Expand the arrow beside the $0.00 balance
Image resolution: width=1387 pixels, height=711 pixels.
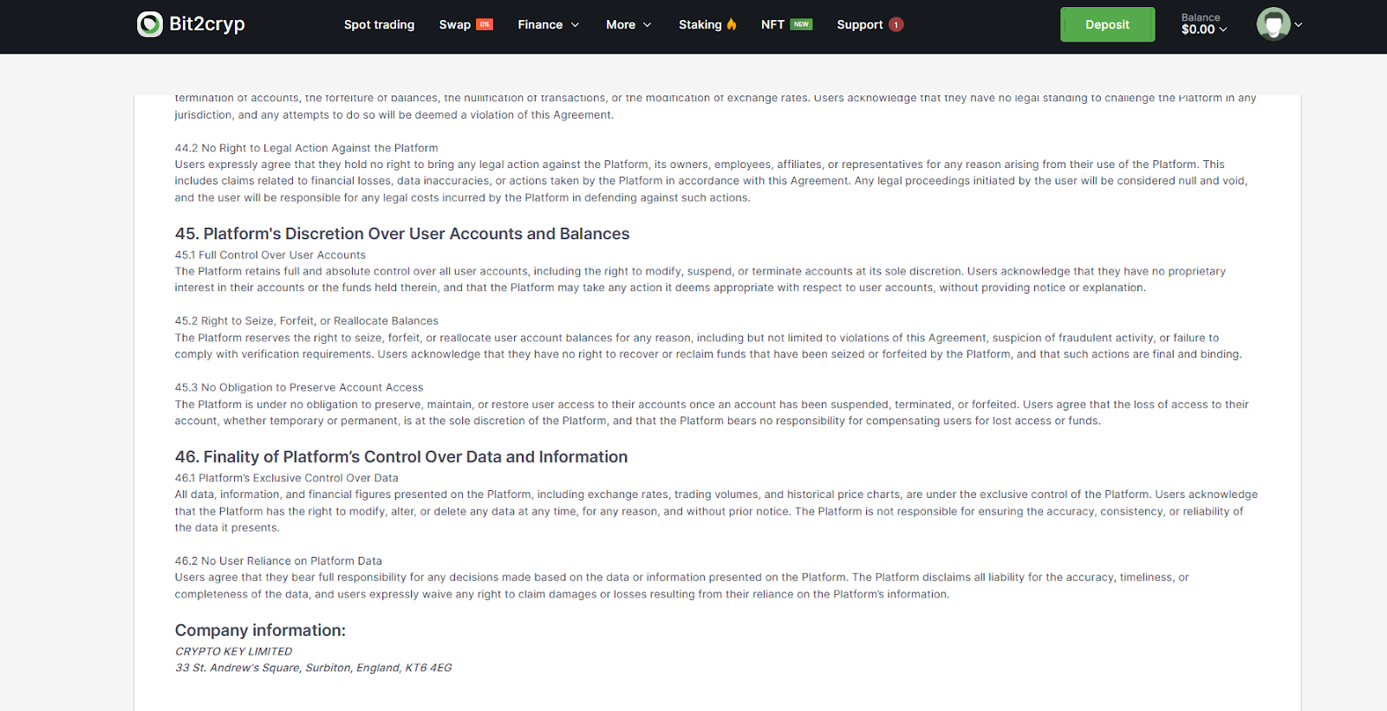[x=1223, y=30]
